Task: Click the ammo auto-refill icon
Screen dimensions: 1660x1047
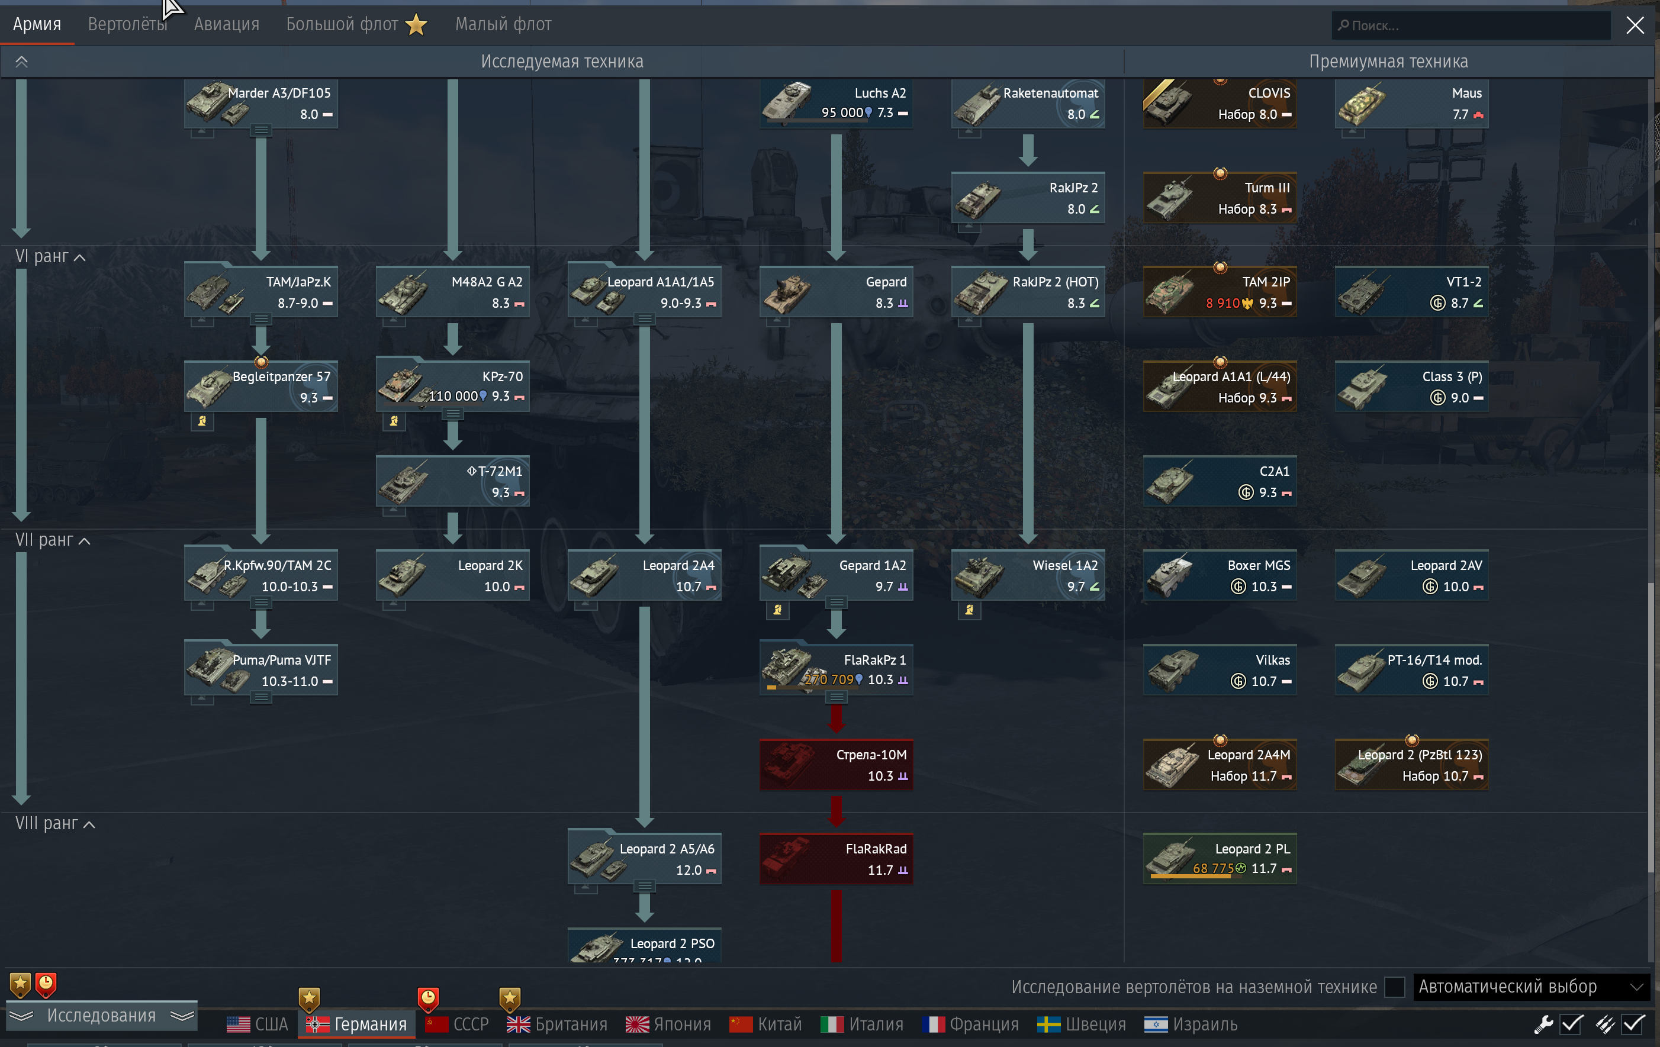Action: click(x=1604, y=1025)
